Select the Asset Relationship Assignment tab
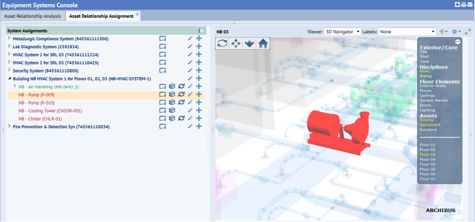The width and height of the screenshot is (475, 222). pos(101,16)
